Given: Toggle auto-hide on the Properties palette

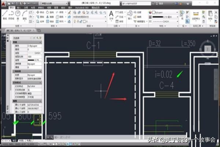Looking at the screenshot, I should pos(8,38).
